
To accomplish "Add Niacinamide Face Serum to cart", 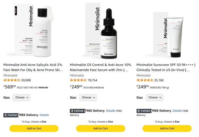I will click(x=100, y=128).
